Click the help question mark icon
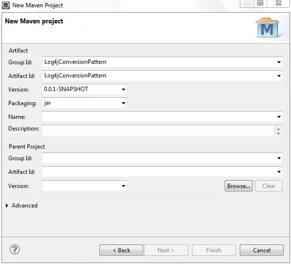The image size is (291, 264). [15, 249]
